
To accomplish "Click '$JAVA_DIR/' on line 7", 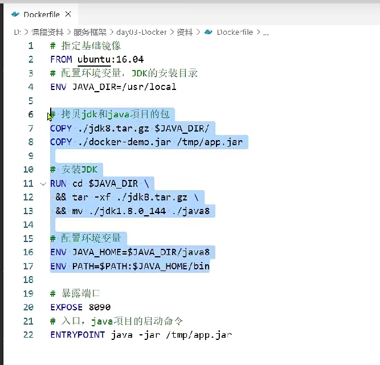I will (x=182, y=128).
